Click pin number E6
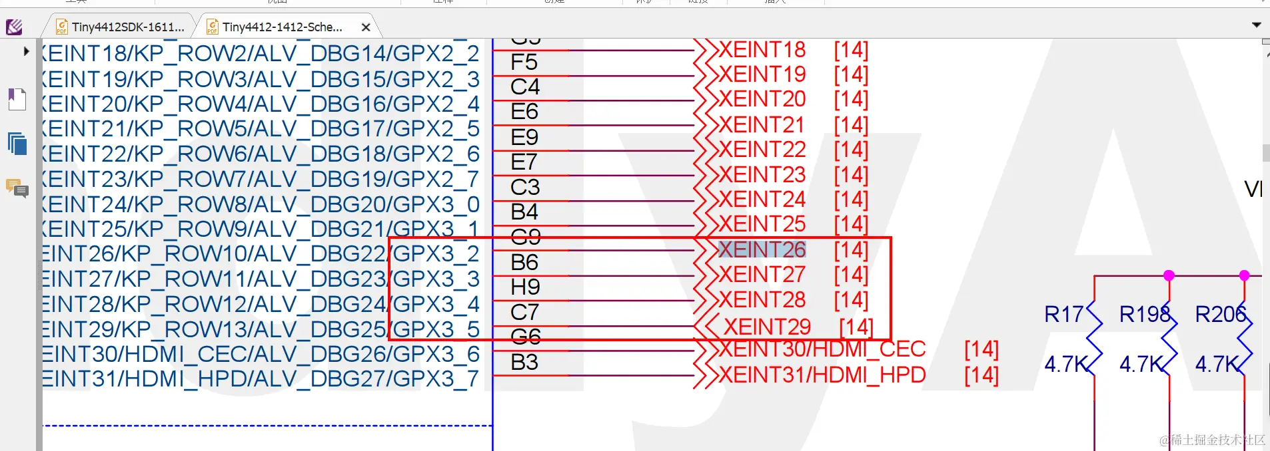The width and height of the screenshot is (1270, 451). [x=524, y=111]
